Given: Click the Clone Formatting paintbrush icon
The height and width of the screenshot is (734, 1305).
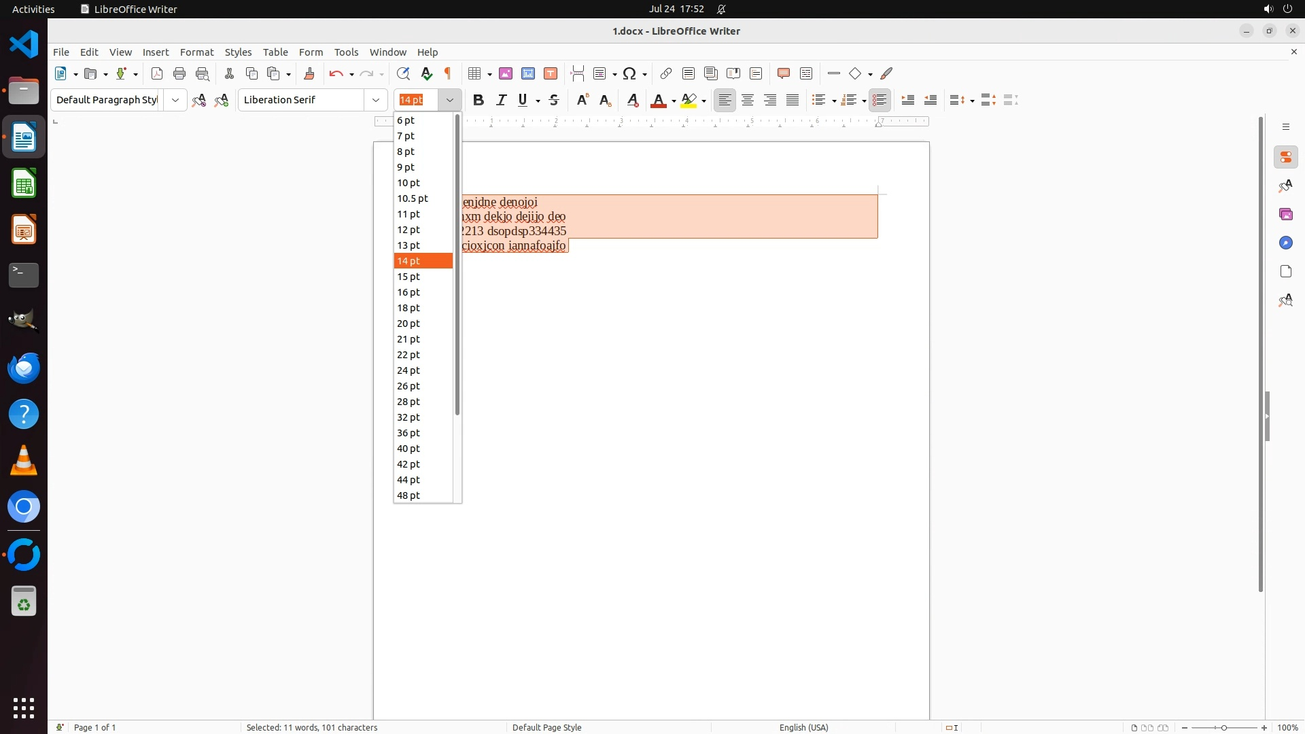Looking at the screenshot, I should point(309,73).
